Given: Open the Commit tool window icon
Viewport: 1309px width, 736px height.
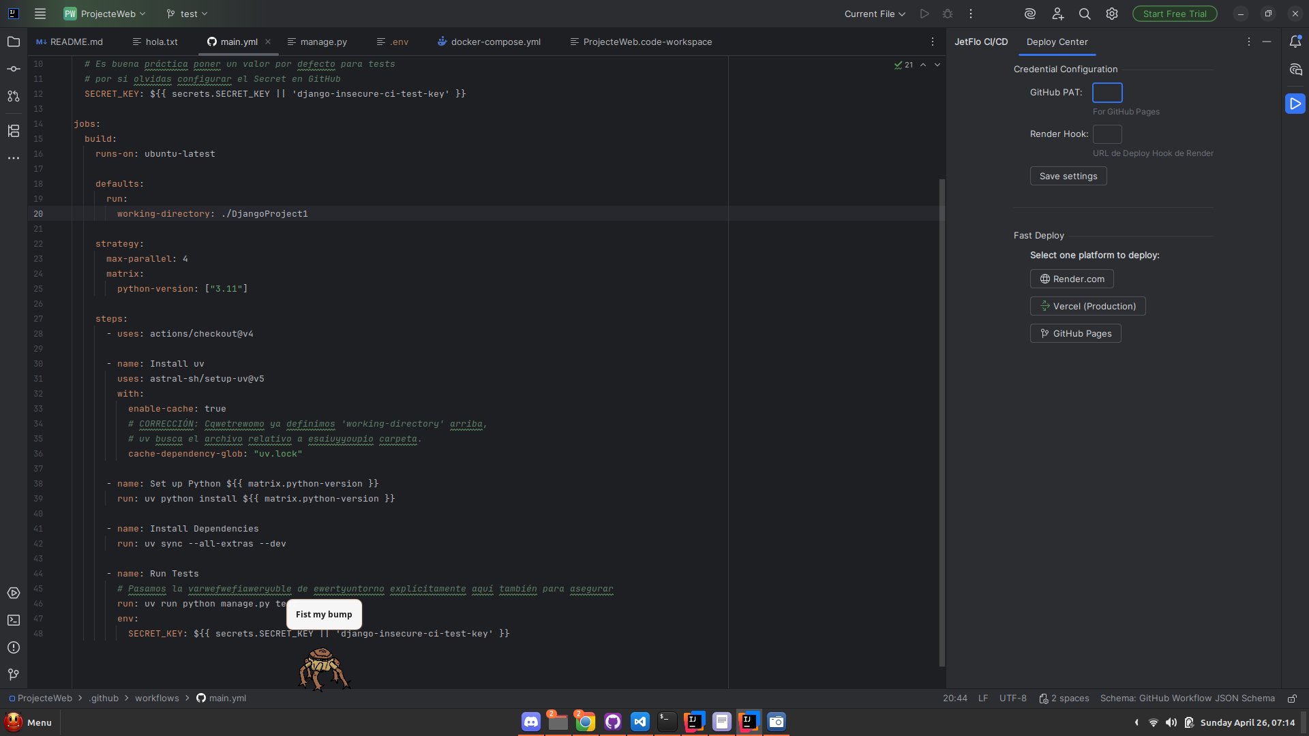Looking at the screenshot, I should (x=14, y=69).
